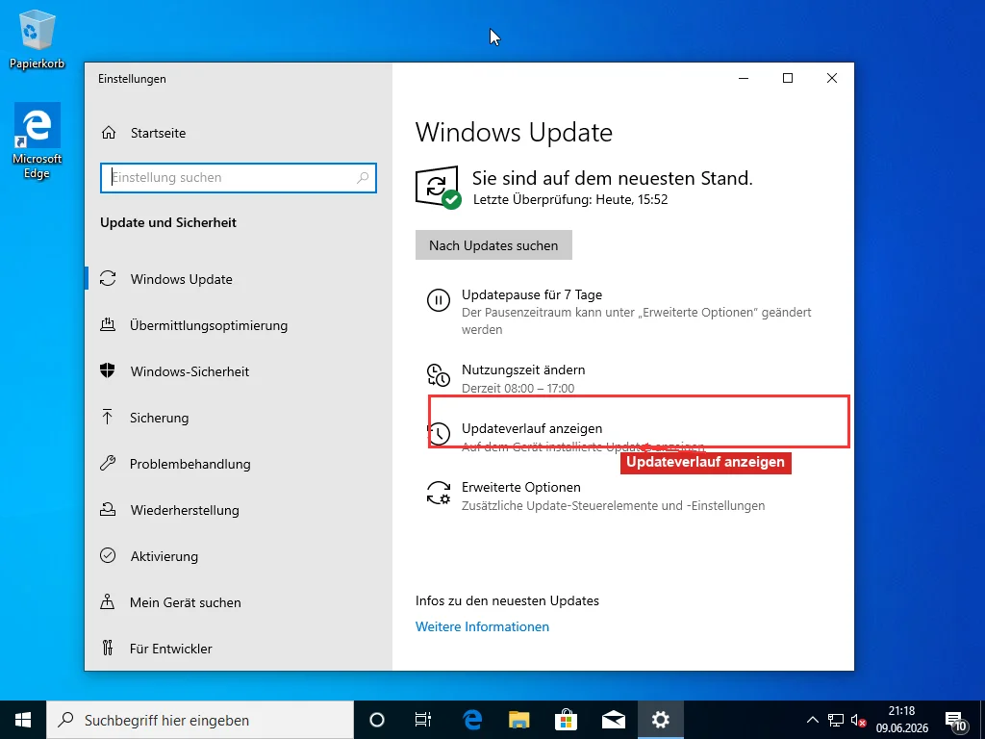Screen dimensions: 985x739
Task: Click the history icon beside Updateverlauf anzeigen
Action: tap(439, 434)
